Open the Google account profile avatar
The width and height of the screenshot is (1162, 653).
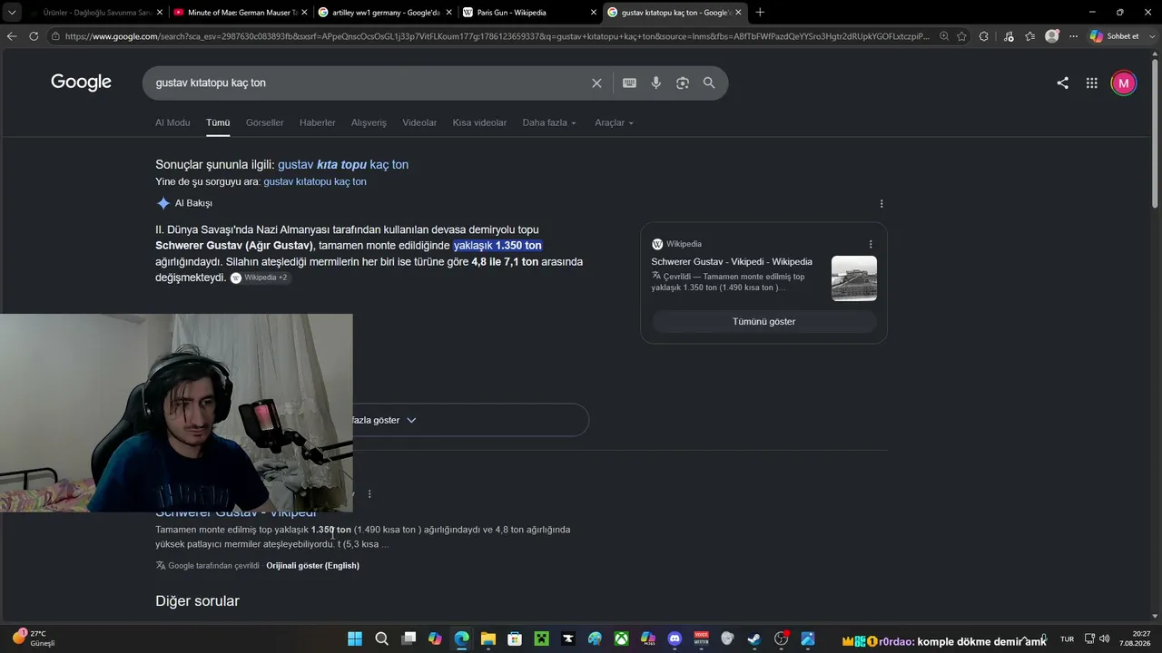(1124, 83)
